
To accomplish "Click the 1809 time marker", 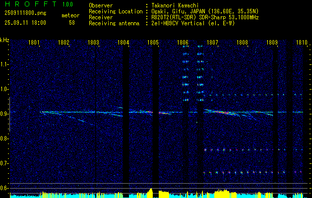I will pos(272,42).
